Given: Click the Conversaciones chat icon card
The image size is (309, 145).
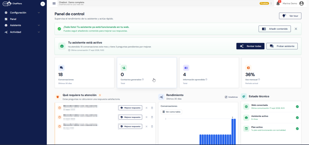Looking at the screenshot, I should [x=61, y=68].
